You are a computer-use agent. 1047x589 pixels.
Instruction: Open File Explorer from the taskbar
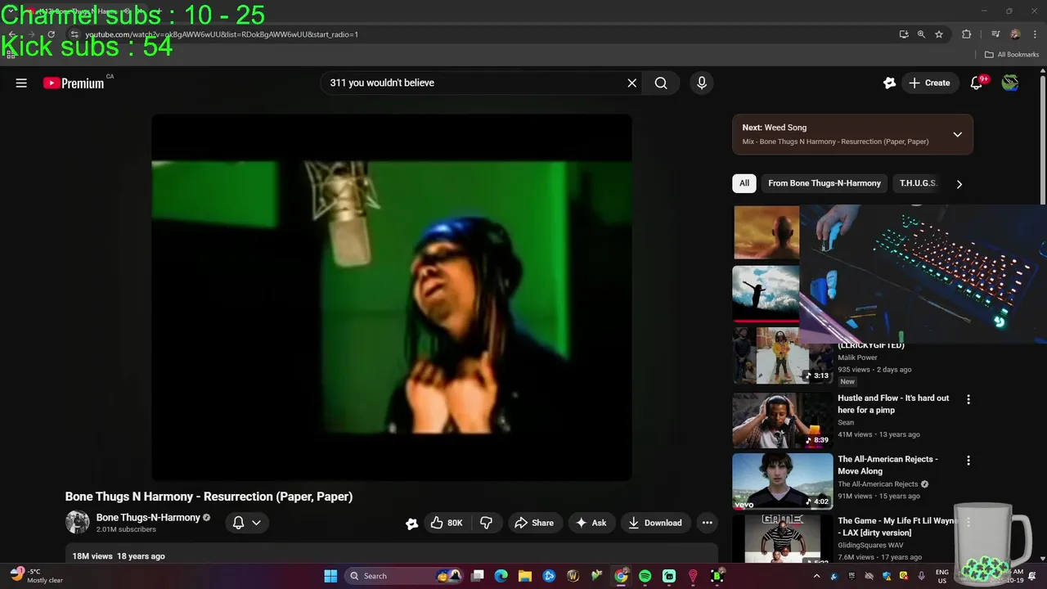click(x=524, y=576)
